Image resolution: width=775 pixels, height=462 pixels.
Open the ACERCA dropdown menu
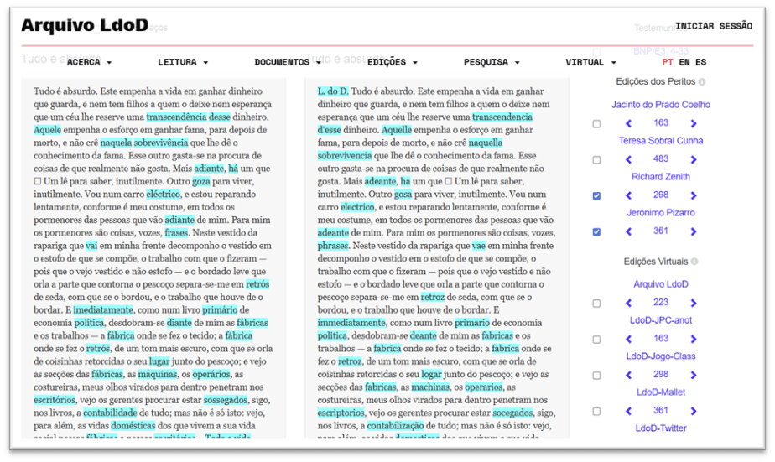coord(90,62)
